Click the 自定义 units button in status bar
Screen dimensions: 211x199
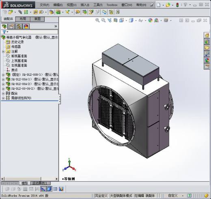(173, 195)
